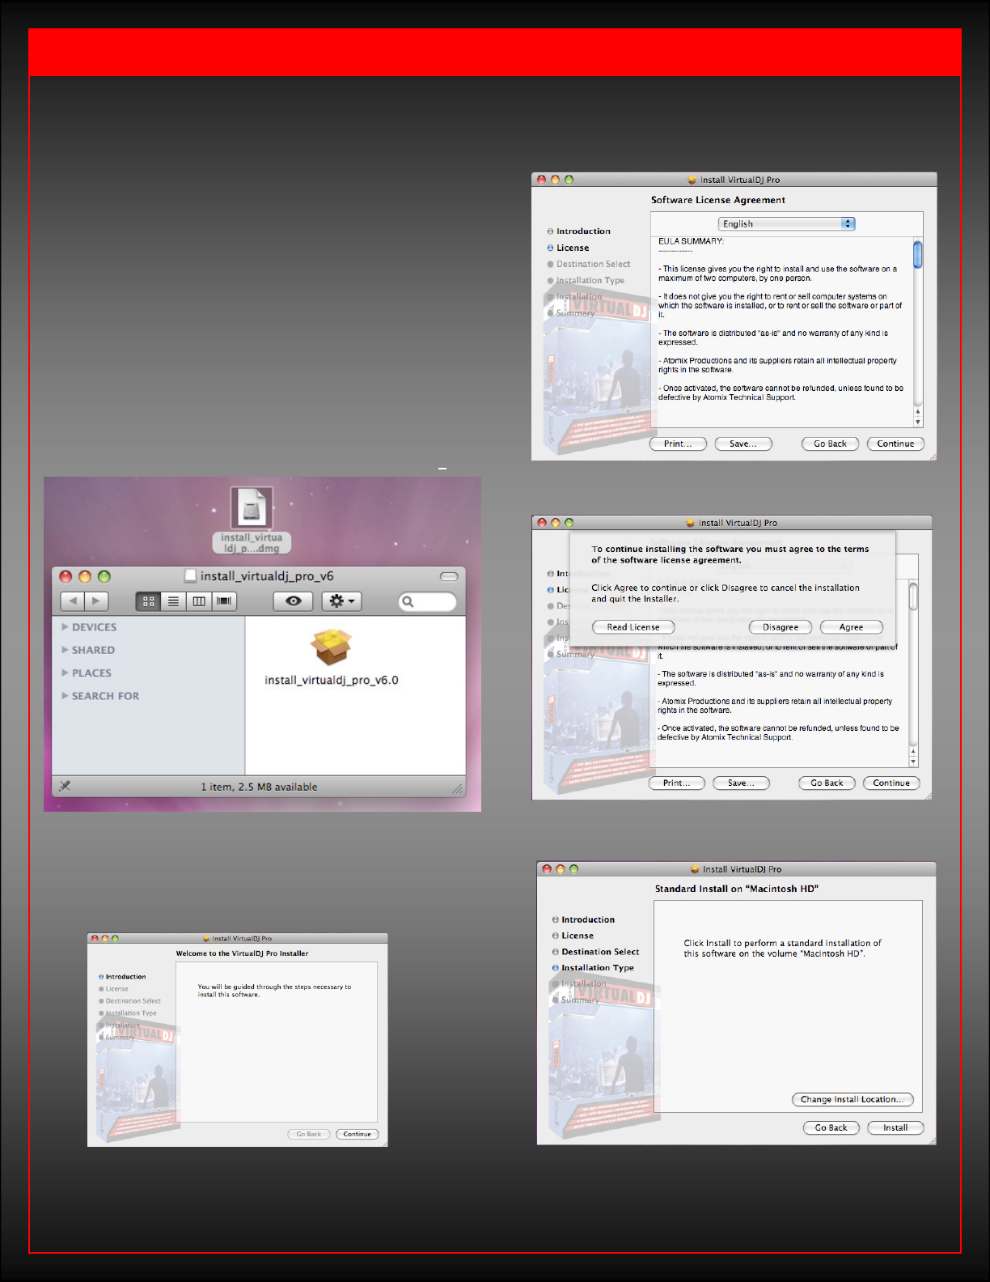Click the Quick Look eye button

tap(294, 601)
